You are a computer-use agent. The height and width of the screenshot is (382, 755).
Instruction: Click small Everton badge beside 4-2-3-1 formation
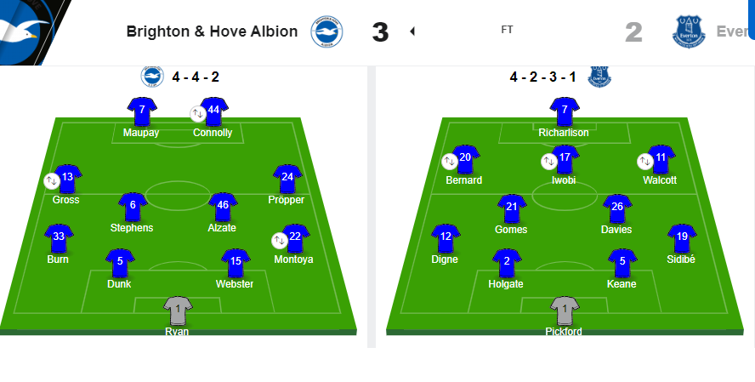(x=599, y=77)
